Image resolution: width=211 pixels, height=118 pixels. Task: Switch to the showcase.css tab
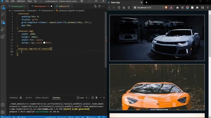click(x=42, y=6)
